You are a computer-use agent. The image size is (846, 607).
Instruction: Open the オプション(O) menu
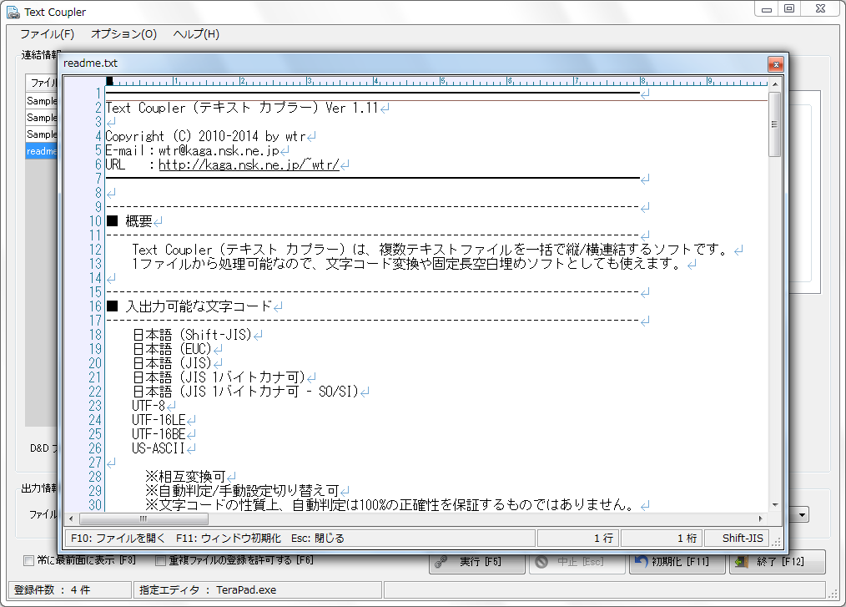point(123,34)
